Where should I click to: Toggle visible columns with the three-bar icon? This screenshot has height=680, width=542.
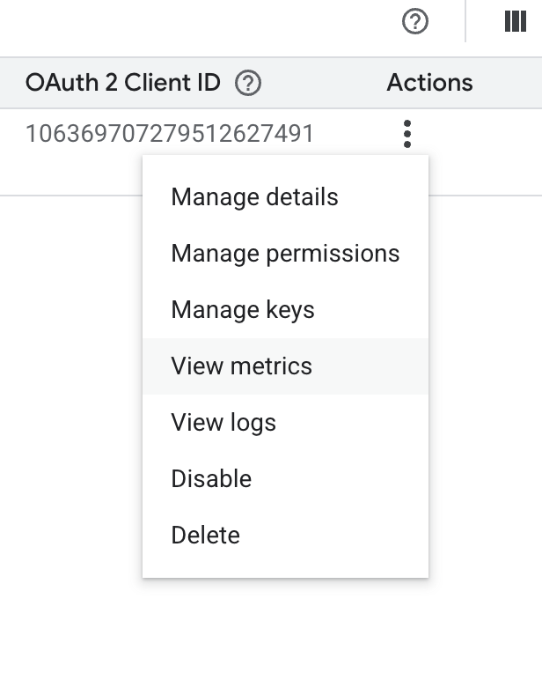pyautogui.click(x=515, y=22)
